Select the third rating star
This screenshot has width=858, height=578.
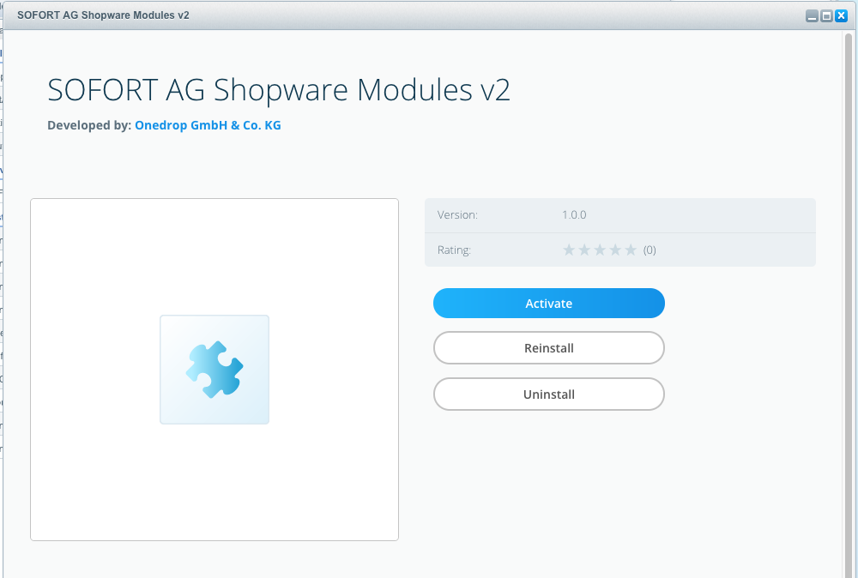(600, 250)
